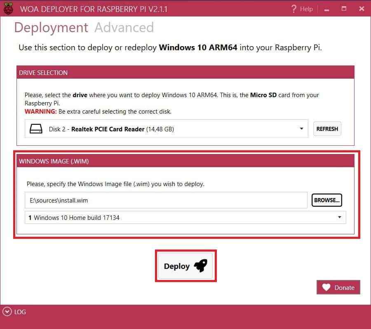The height and width of the screenshot is (329, 371).
Task: Click the WINDOWS IMAGE (.WIM) section header
Action: (185, 161)
